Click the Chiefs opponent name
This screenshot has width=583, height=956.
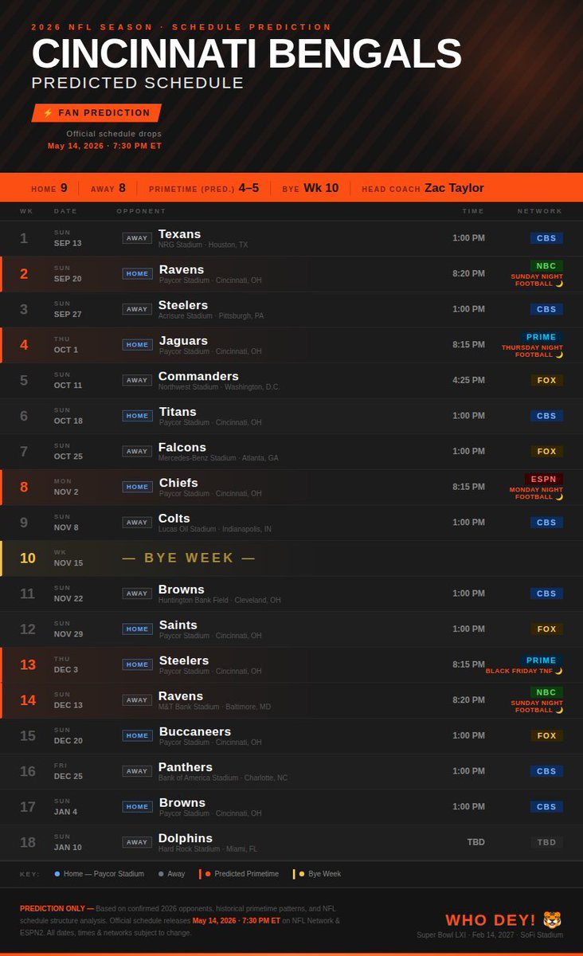click(x=178, y=483)
